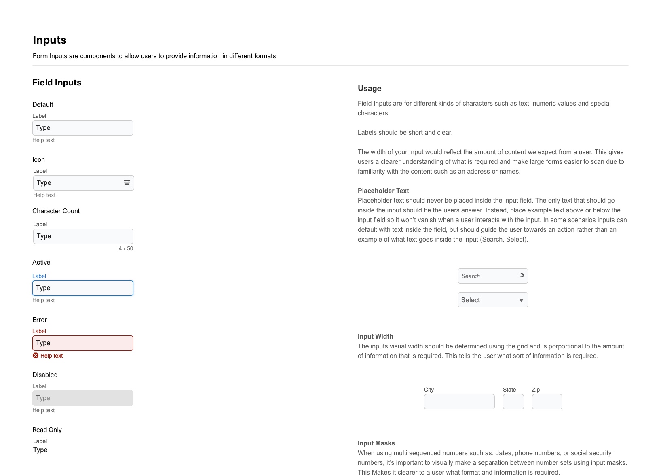
Task: Click the Read Only Type value
Action: coord(40,450)
